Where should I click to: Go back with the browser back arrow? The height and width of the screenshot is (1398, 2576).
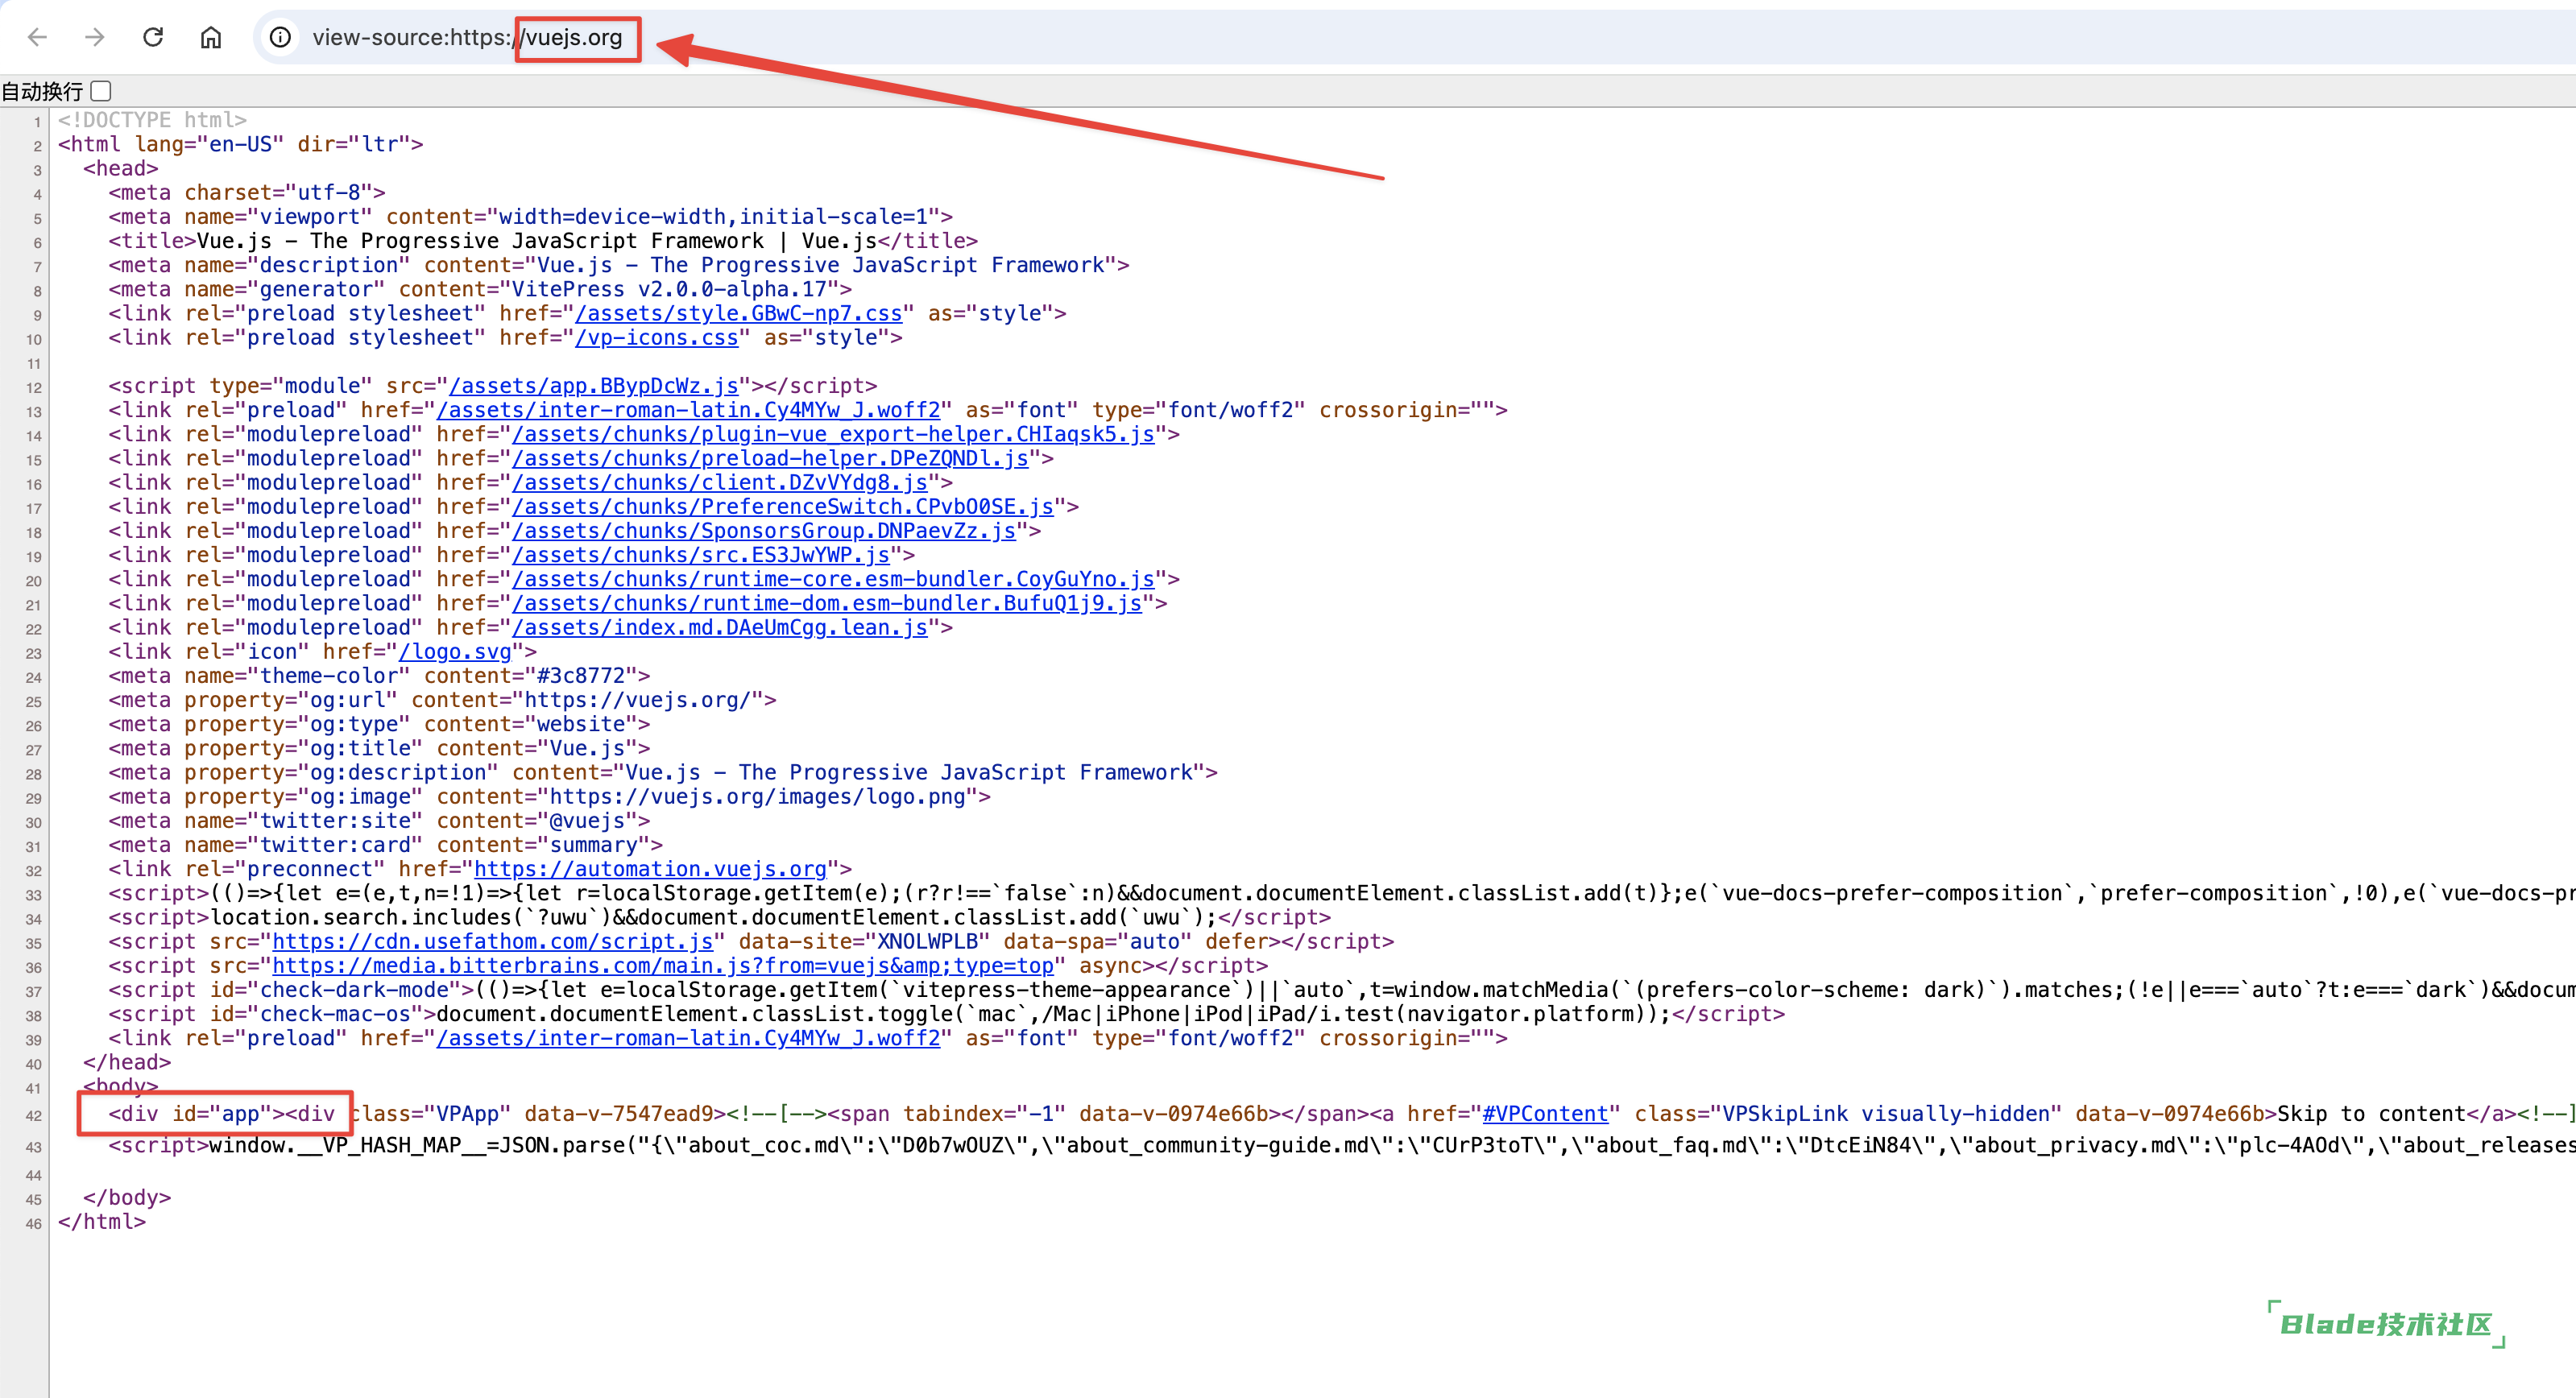pyautogui.click(x=38, y=37)
